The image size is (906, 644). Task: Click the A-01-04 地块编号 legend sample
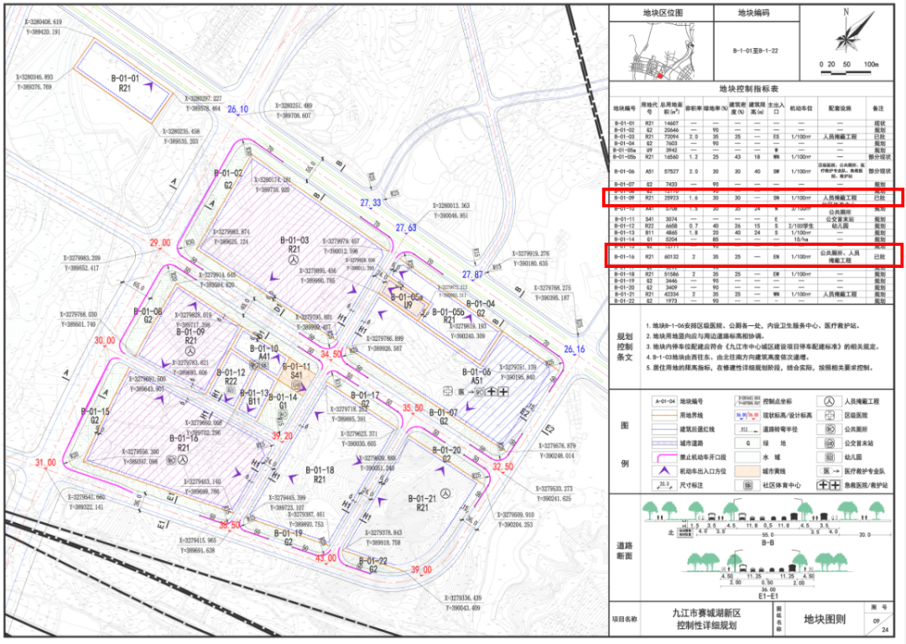pos(664,401)
